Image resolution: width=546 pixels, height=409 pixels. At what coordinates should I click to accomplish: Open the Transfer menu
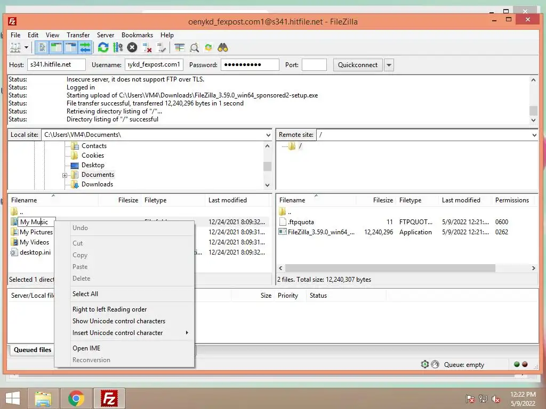[78, 35]
